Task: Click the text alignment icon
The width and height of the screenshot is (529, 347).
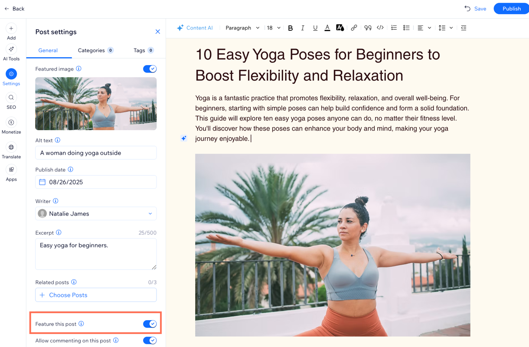Action: point(420,28)
